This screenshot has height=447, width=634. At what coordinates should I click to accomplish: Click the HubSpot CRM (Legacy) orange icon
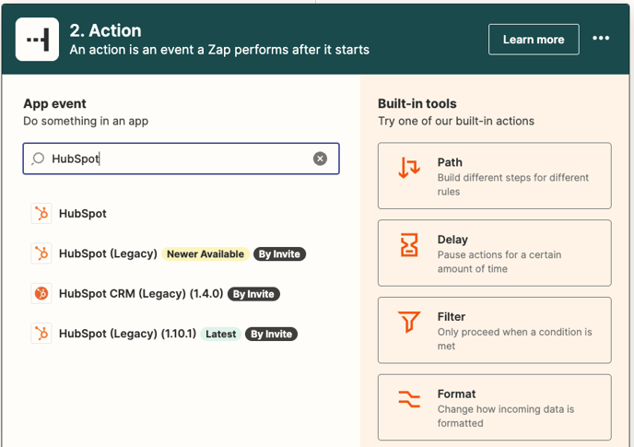pyautogui.click(x=41, y=294)
